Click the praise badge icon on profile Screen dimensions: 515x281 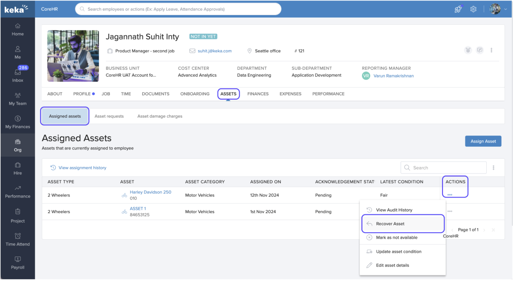[468, 50]
